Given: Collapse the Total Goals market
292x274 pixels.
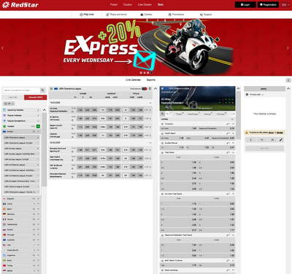Looking at the screenshot, I should tap(233, 152).
